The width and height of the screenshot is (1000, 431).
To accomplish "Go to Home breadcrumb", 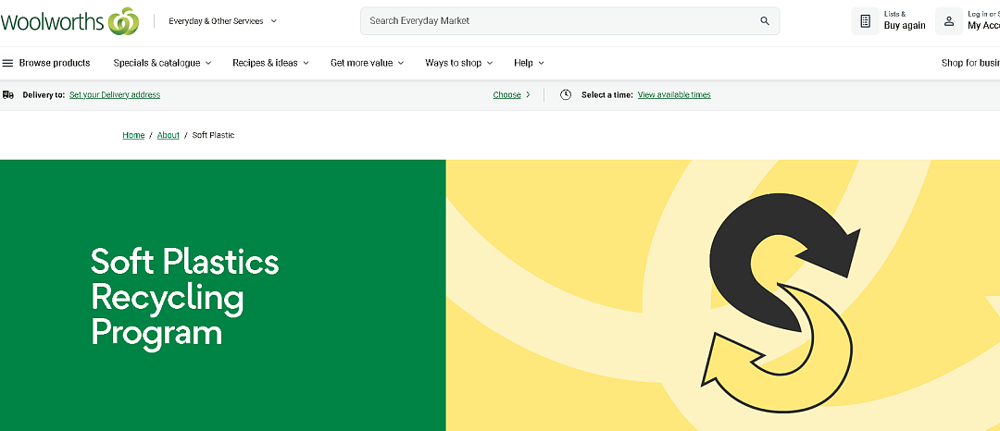I will pos(133,136).
